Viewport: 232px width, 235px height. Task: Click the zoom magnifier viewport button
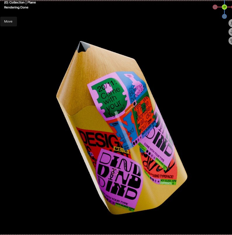[231, 23]
